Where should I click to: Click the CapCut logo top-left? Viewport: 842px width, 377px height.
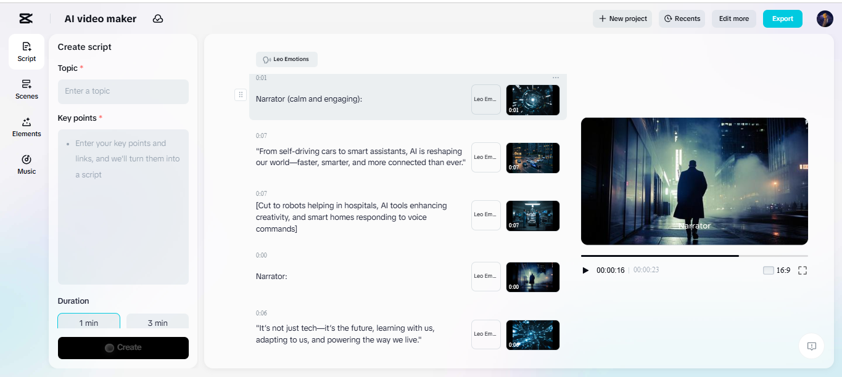(x=25, y=18)
